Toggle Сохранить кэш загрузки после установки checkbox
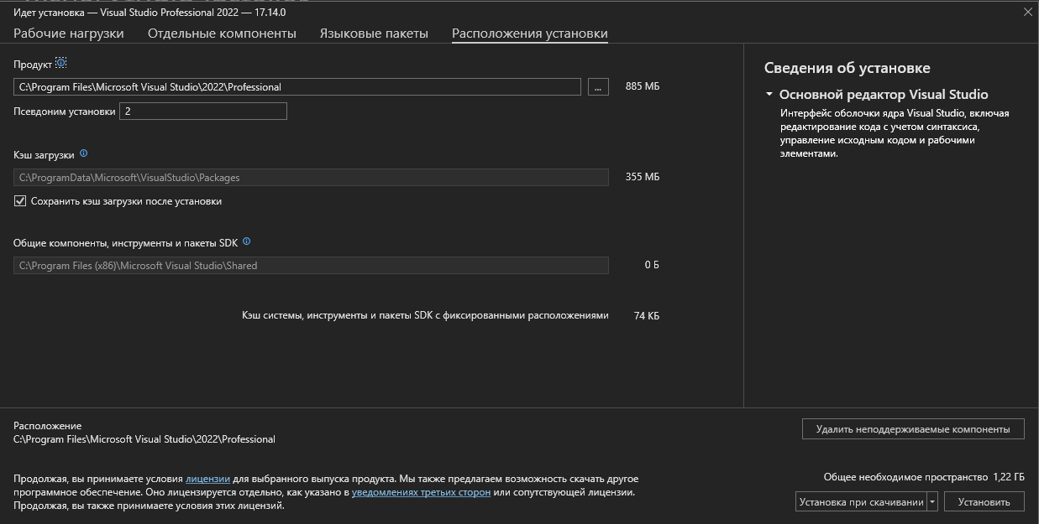 tap(20, 201)
